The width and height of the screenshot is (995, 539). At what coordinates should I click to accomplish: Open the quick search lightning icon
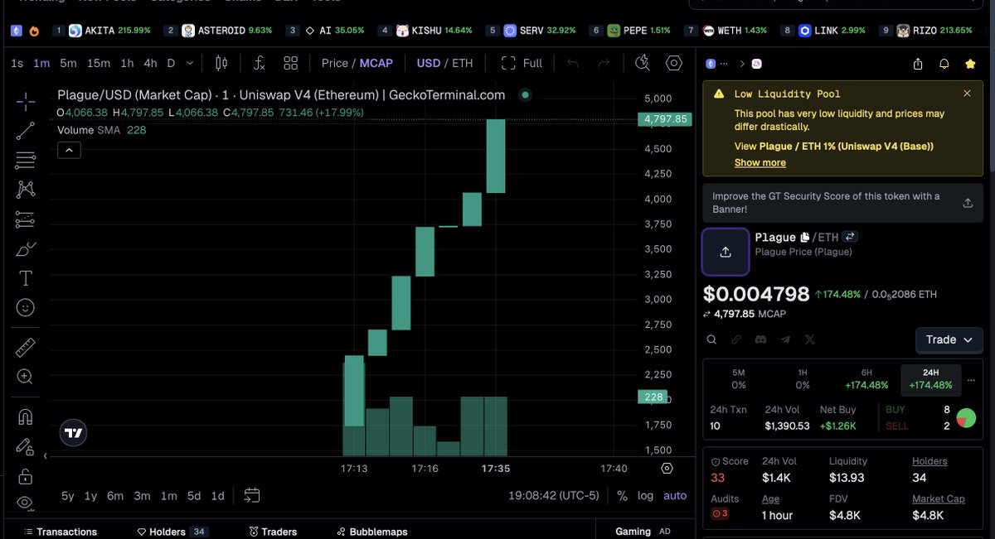[643, 63]
